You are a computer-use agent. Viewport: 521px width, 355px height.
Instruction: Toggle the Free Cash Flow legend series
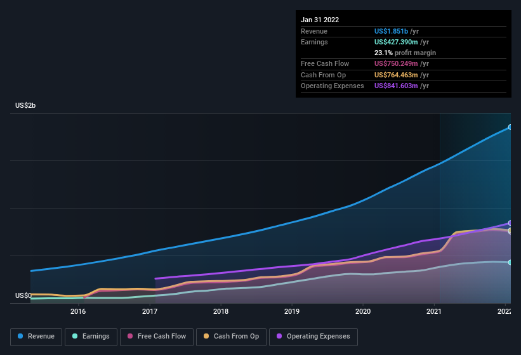[x=157, y=337]
